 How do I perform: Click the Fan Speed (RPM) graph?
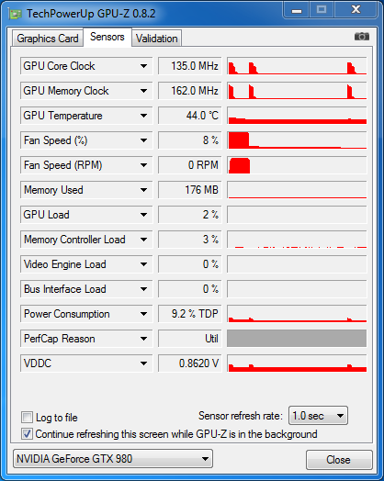[297, 165]
